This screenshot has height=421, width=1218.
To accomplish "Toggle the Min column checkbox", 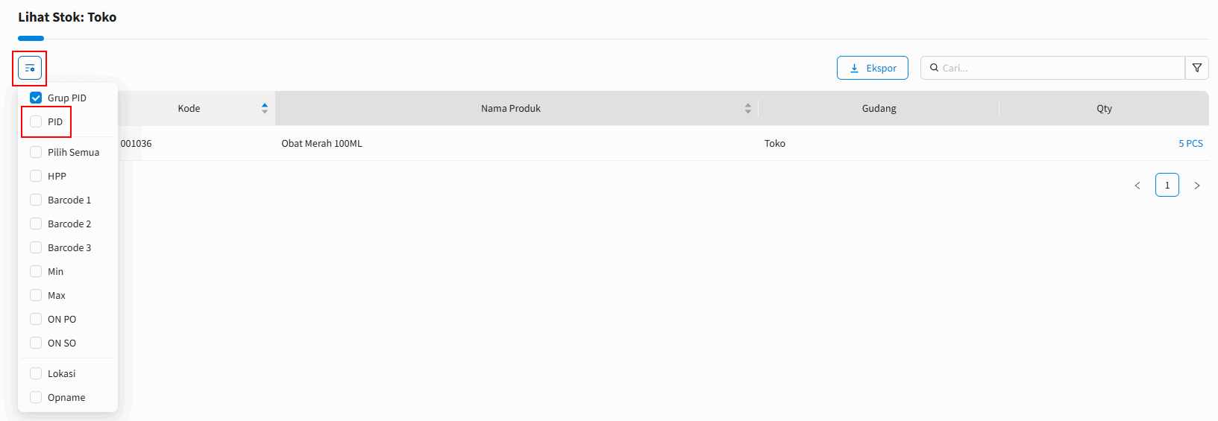I will click(36, 271).
